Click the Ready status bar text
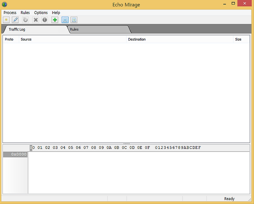Image resolution: width=254 pixels, height=204 pixels. tap(229, 199)
